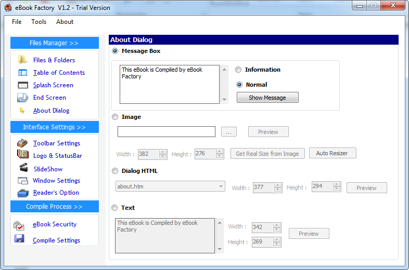The height and width of the screenshot is (270, 409).
Task: Decrease the Text Height spinner value
Action: point(277,244)
